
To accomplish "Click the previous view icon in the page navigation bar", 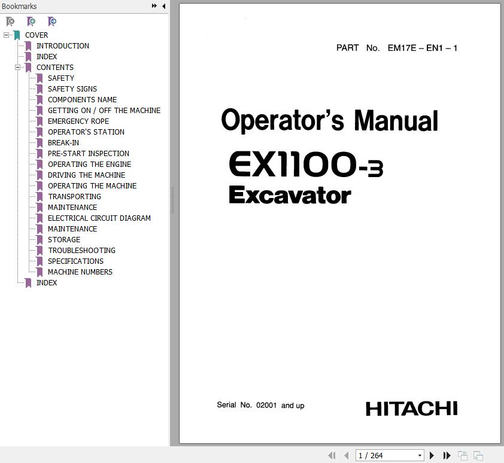I will point(463,455).
